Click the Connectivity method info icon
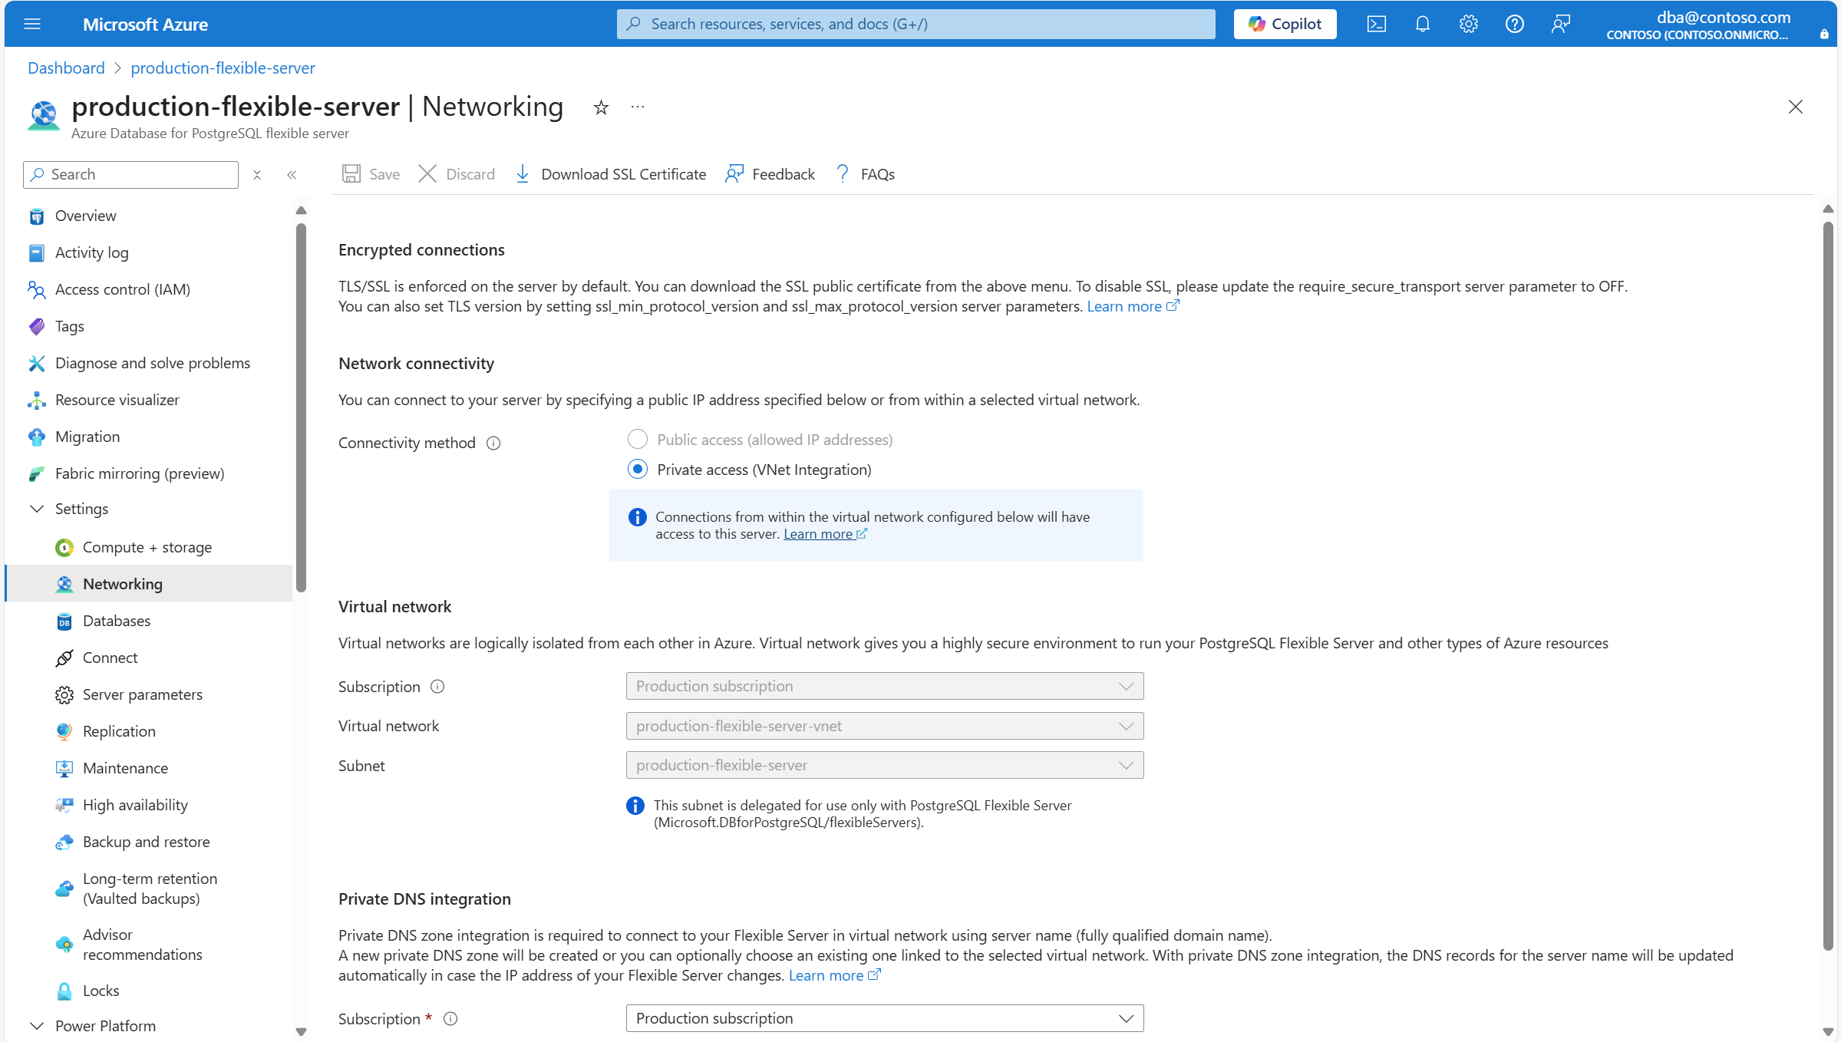This screenshot has width=1841, height=1042. tap(493, 443)
